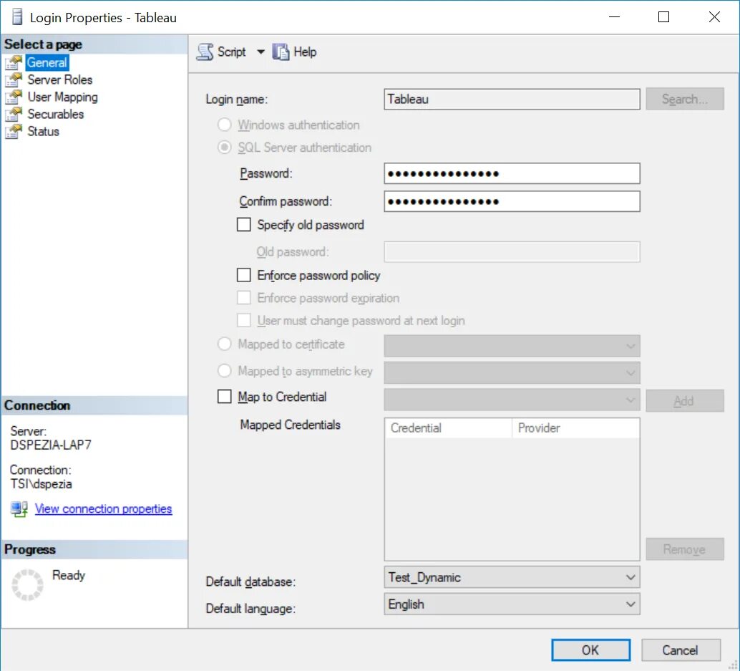Check User must change password at next login
The image size is (740, 671).
(243, 321)
